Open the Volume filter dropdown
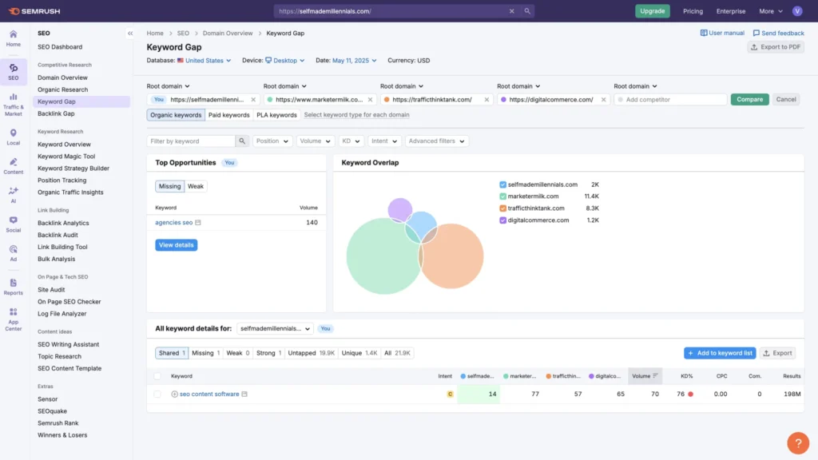Screen dimensions: 818x460 (315, 141)
